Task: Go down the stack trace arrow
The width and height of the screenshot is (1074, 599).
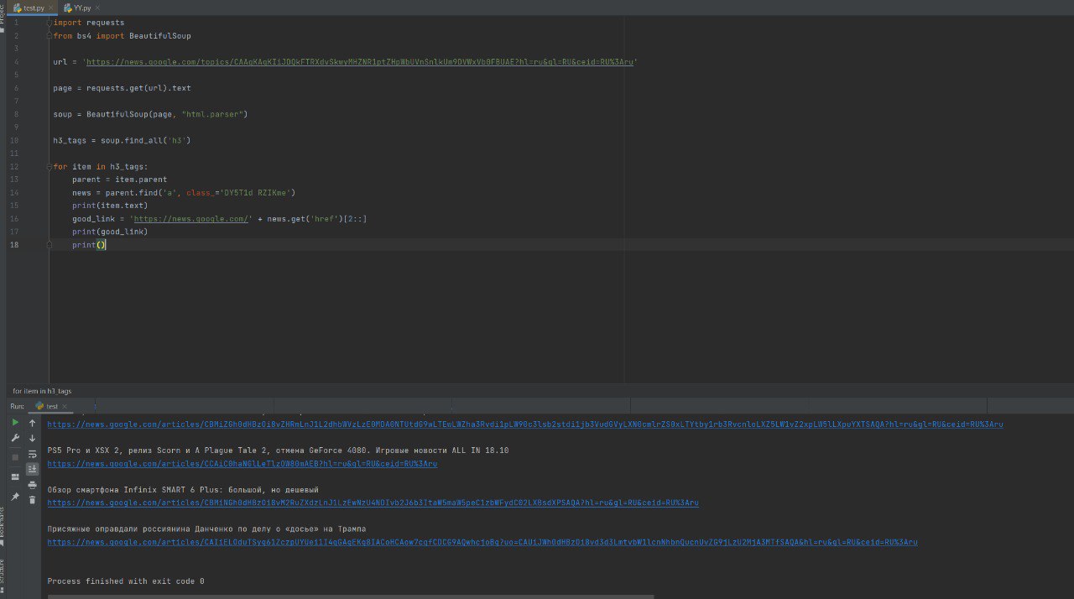Action: [x=33, y=438]
